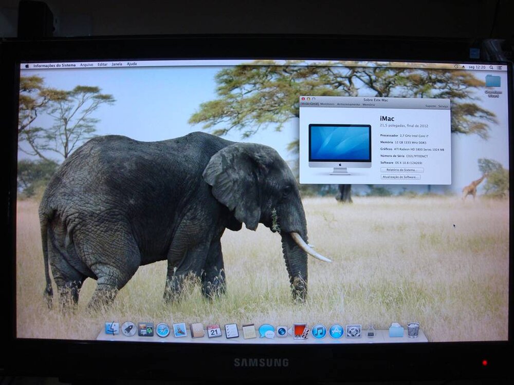Switch to the Armazenamento tab

348,105
